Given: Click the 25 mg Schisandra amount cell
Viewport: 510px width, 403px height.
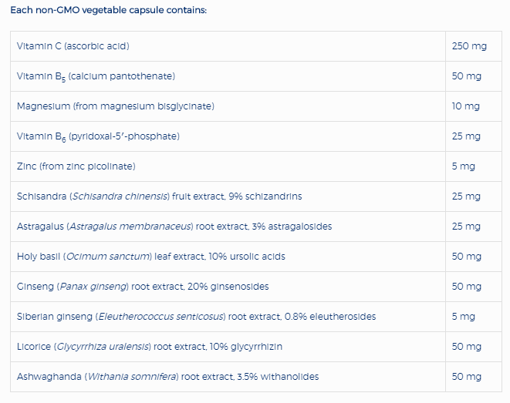Looking at the screenshot, I should click(466, 196).
